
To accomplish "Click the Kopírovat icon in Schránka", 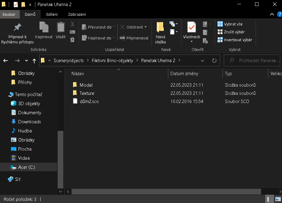I will coord(44,27).
